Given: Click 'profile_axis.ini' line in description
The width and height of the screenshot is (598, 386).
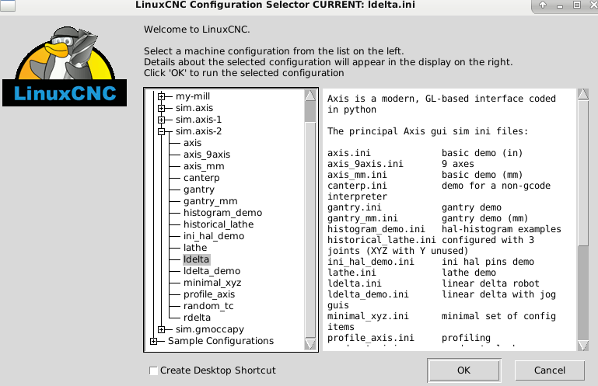Looking at the screenshot, I should 409,338.
